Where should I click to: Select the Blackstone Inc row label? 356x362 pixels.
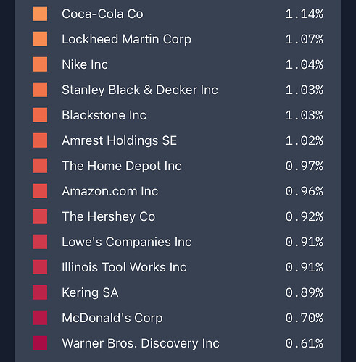pyautogui.click(x=104, y=115)
